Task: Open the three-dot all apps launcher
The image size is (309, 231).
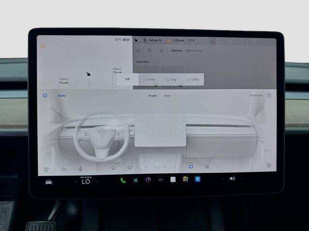Action: click(161, 180)
